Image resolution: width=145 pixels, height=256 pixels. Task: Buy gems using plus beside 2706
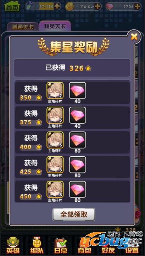138,6
